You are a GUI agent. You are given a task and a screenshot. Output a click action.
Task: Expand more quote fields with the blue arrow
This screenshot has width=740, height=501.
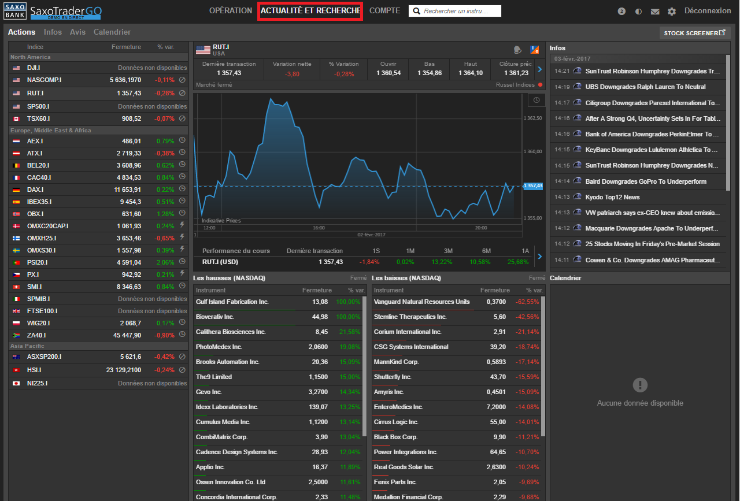pyautogui.click(x=539, y=69)
